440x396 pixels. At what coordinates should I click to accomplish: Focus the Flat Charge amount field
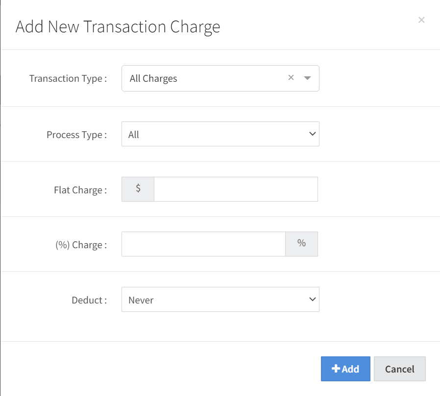(236, 189)
